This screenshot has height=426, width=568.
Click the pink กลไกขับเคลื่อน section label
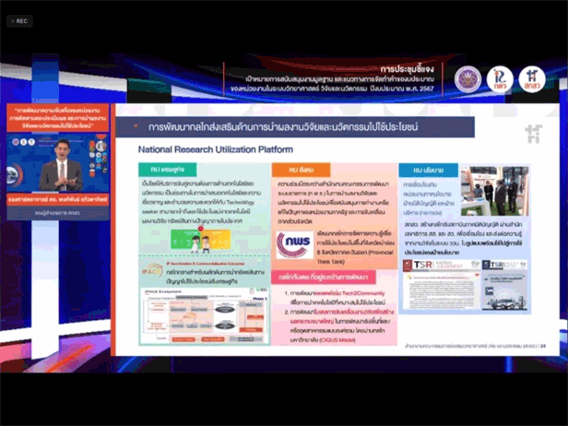click(324, 277)
